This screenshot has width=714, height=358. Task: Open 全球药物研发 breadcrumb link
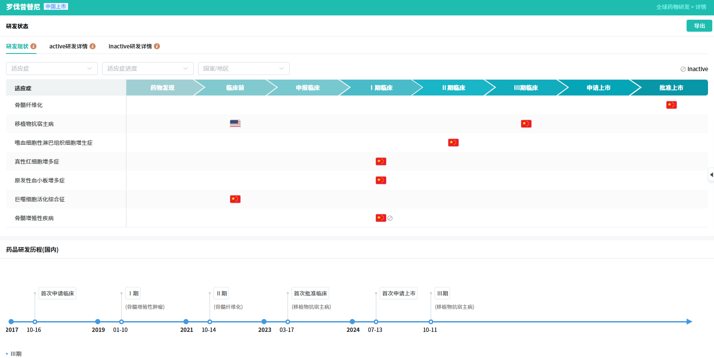pos(672,7)
